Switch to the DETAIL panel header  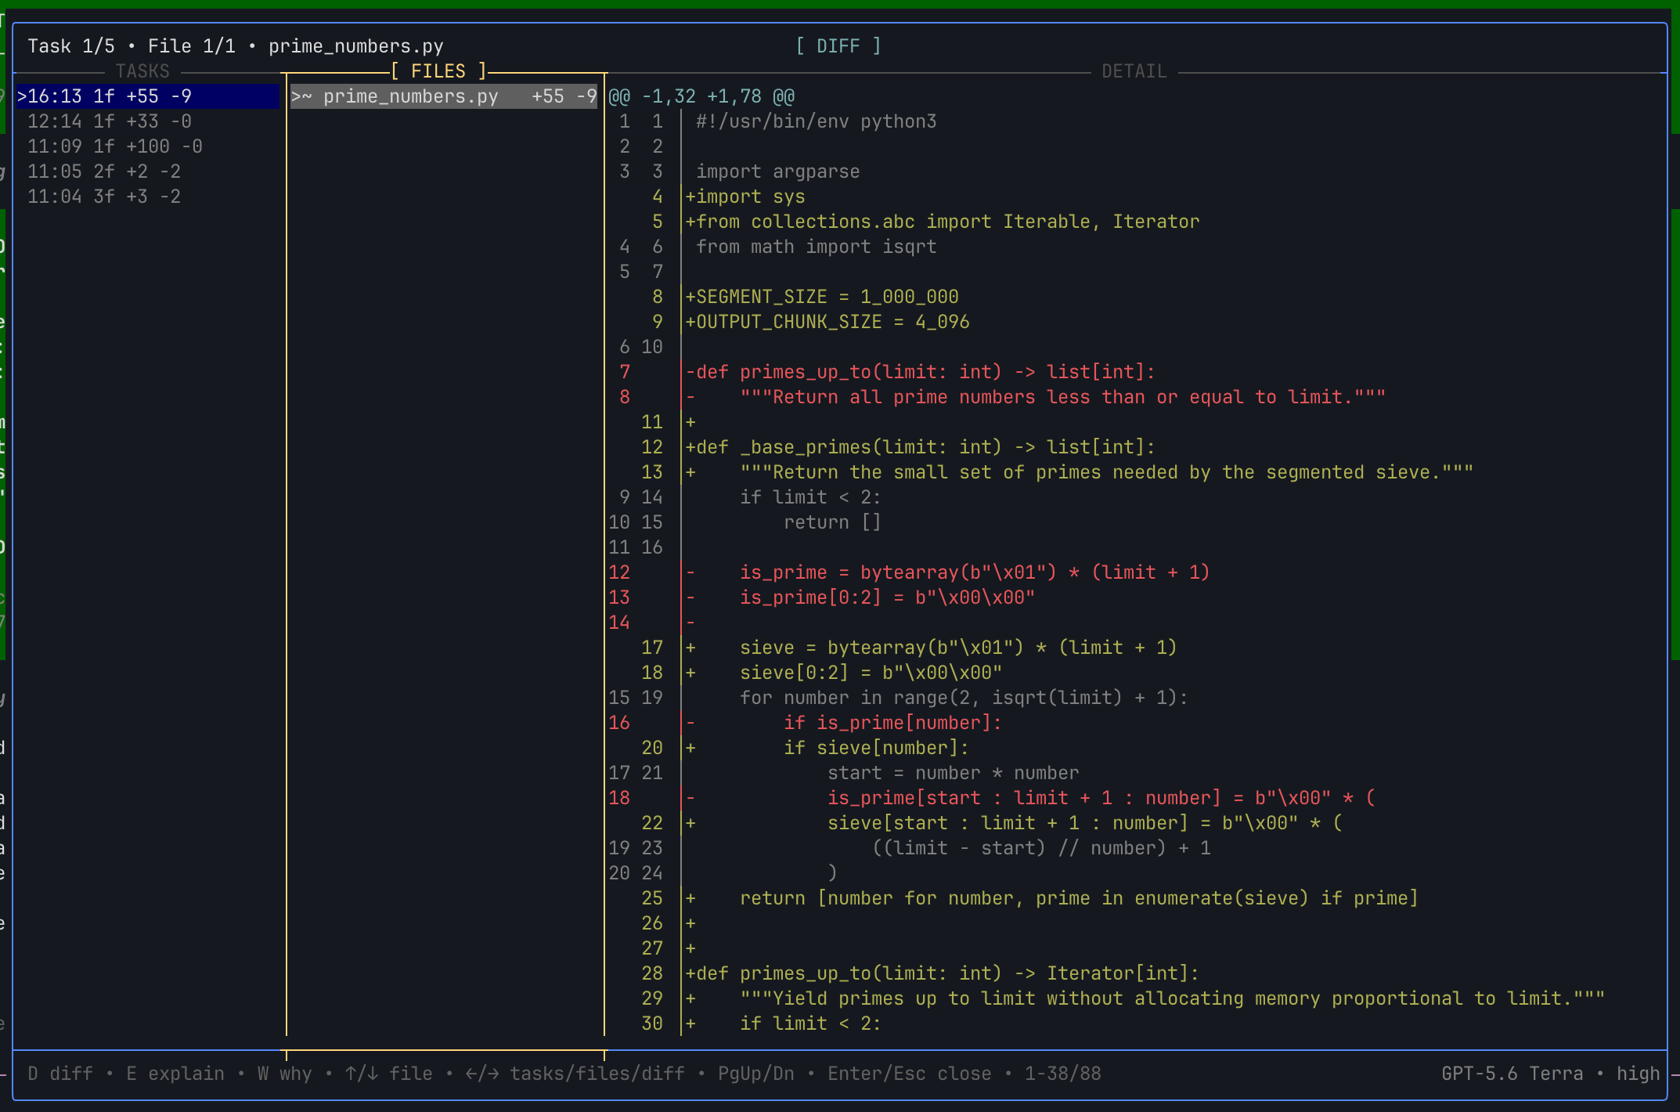(x=1134, y=71)
